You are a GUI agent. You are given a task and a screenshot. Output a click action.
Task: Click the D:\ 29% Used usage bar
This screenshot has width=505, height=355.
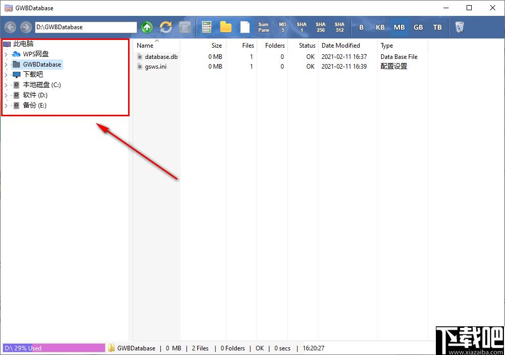[54, 348]
